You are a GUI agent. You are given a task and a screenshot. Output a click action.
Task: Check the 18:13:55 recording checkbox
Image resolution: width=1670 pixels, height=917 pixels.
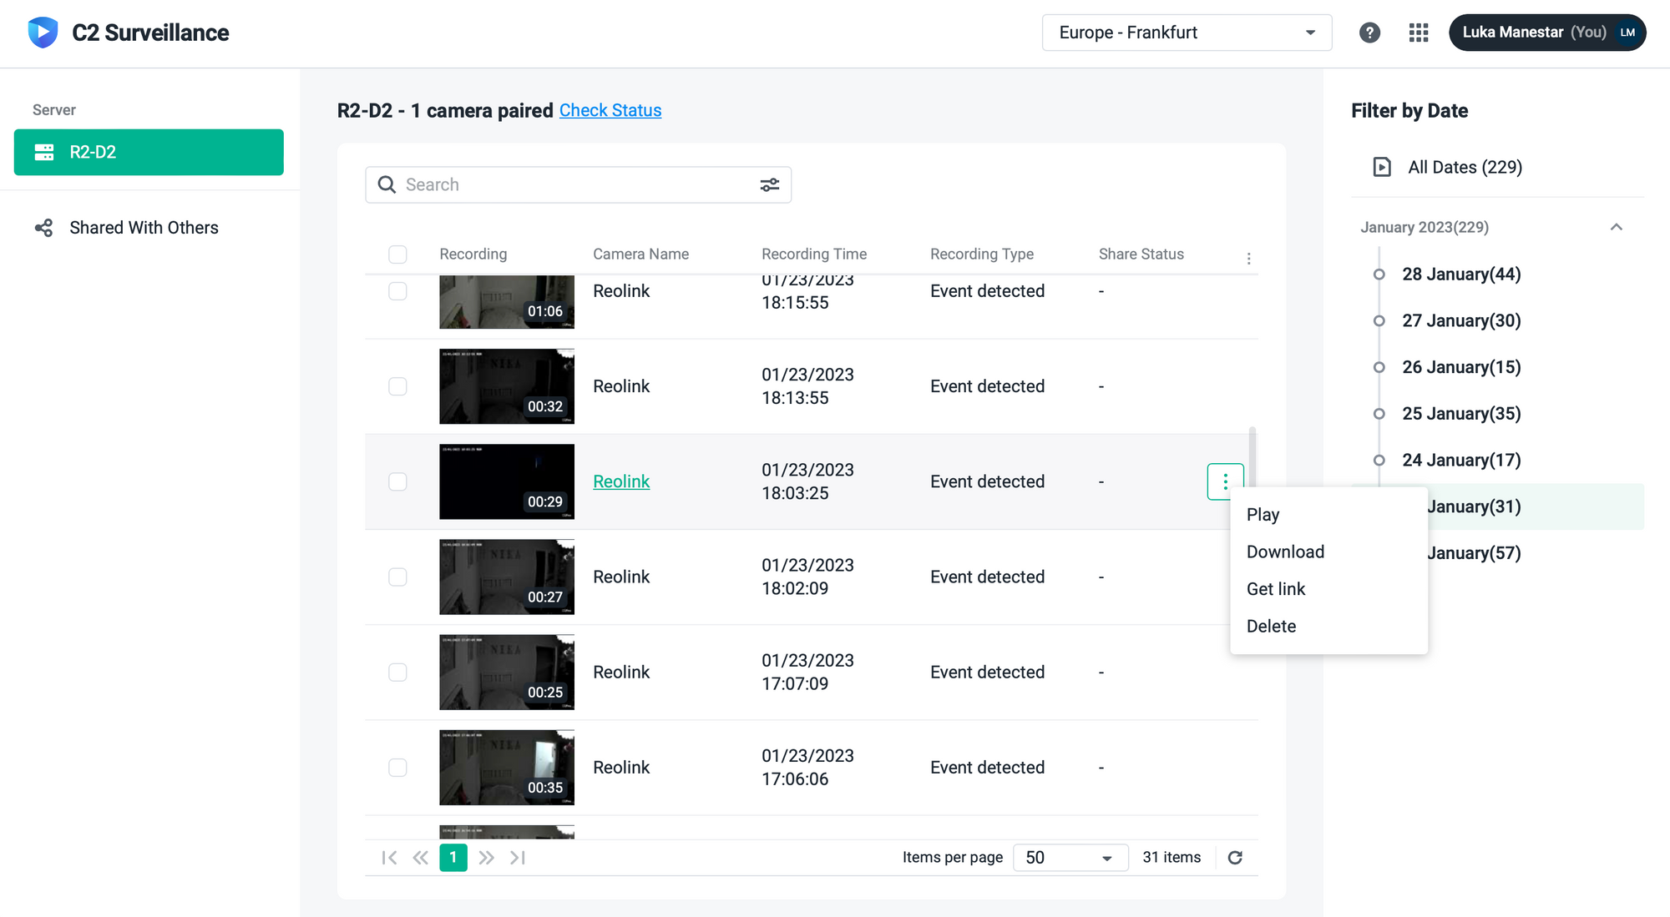(397, 386)
